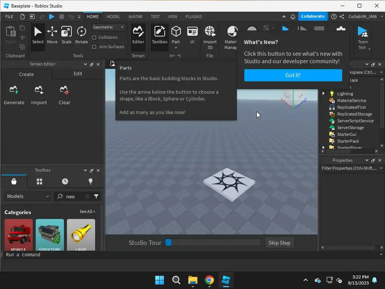Choose the Scale tool
The image size is (385, 289).
coord(66,35)
